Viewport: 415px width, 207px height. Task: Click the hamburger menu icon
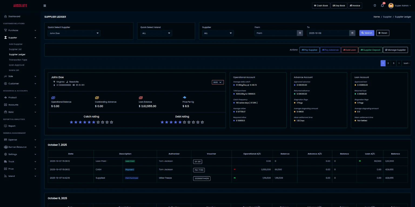45,6
